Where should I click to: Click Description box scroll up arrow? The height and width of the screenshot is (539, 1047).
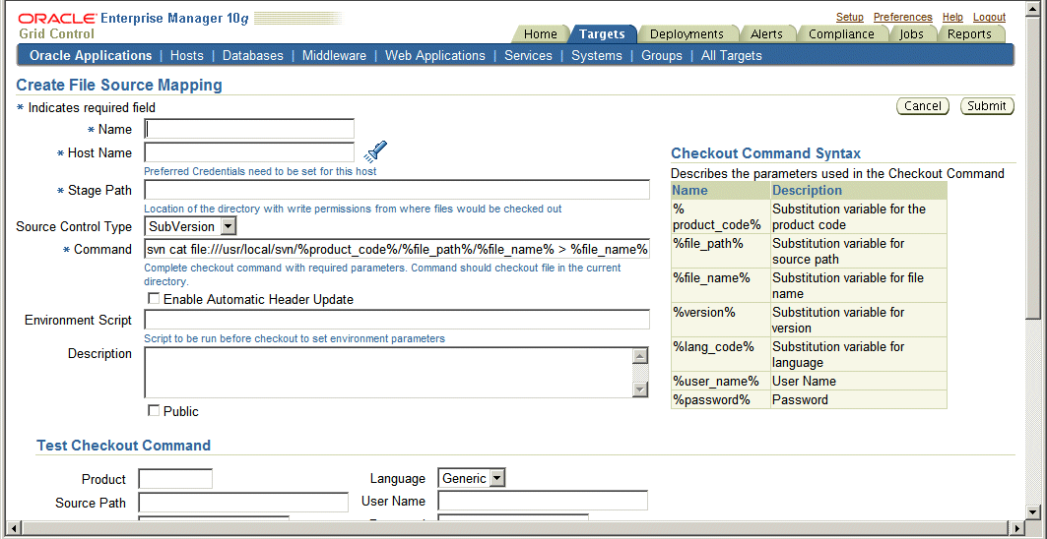pyautogui.click(x=639, y=355)
